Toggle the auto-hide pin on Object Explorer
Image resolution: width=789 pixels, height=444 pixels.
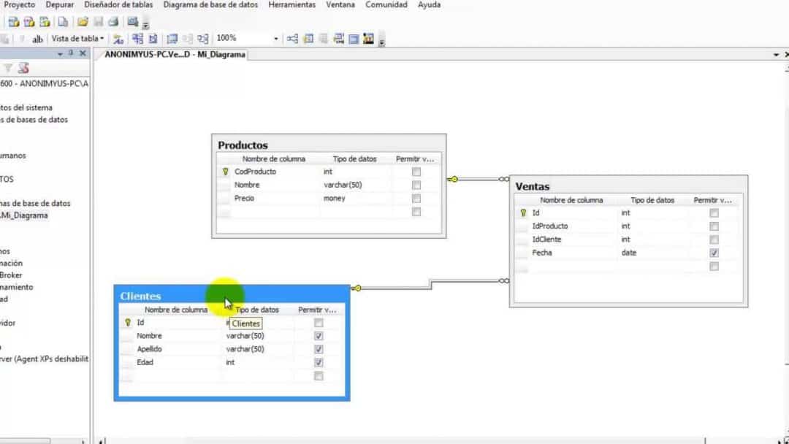point(71,53)
